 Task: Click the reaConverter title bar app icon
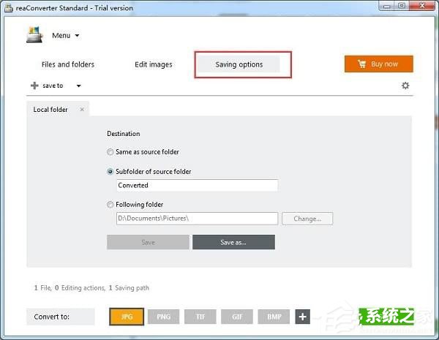[9, 8]
